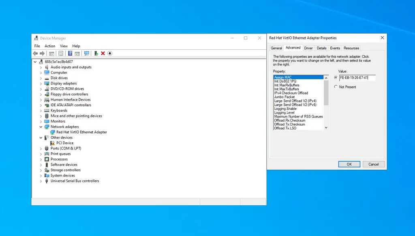Screen dimensions: 415x236
Task: Collapse the 688c5a1ac8b4d07 root node
Action: [x=35, y=62]
